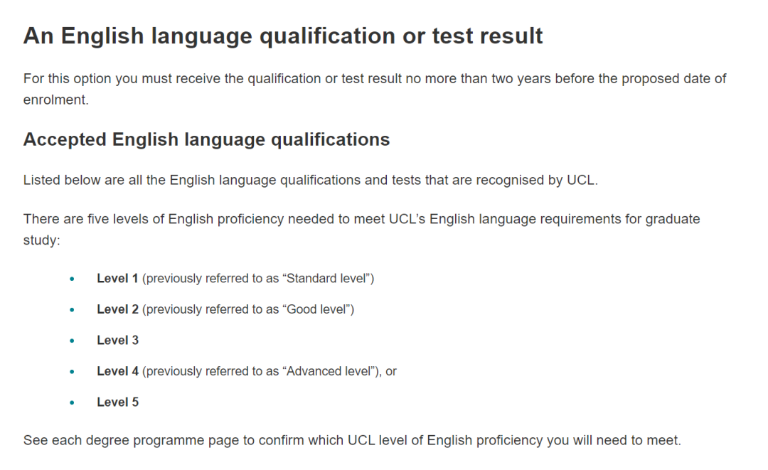Screen dimensions: 768x470
Task: Click the teal bullet beside Level 2
Action: click(72, 310)
